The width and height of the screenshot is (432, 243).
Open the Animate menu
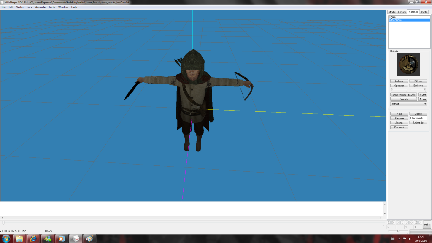[40, 7]
